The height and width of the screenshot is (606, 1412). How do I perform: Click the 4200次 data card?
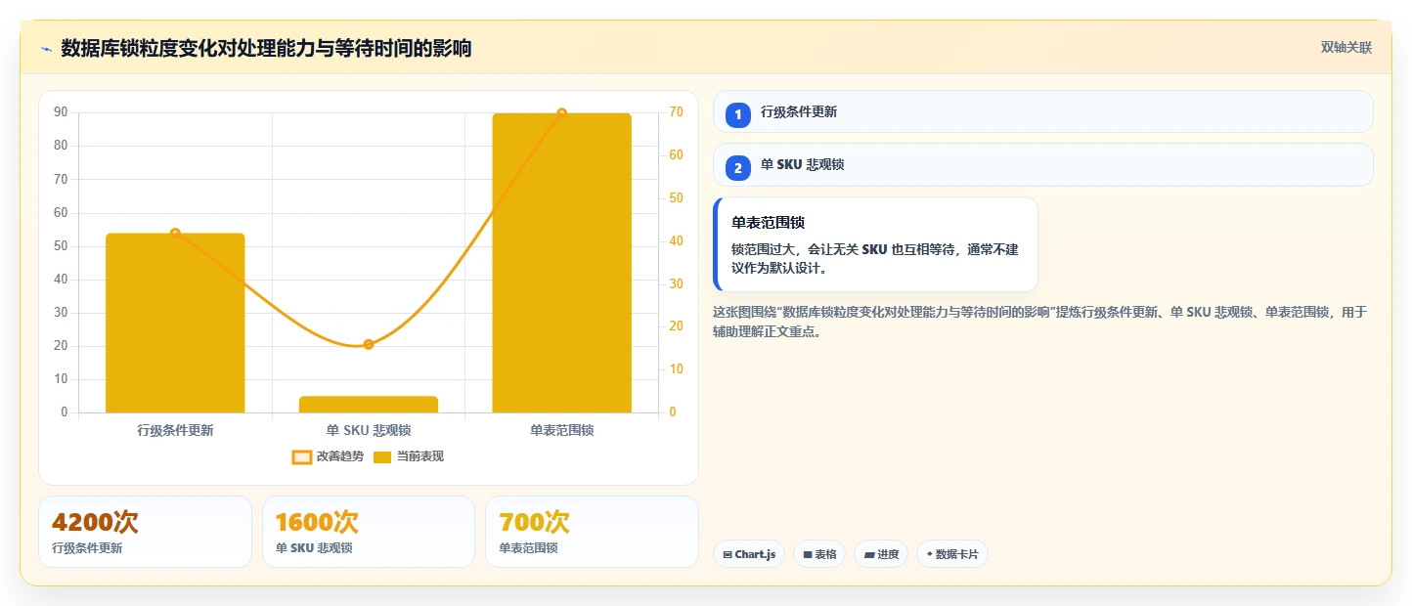(x=145, y=532)
